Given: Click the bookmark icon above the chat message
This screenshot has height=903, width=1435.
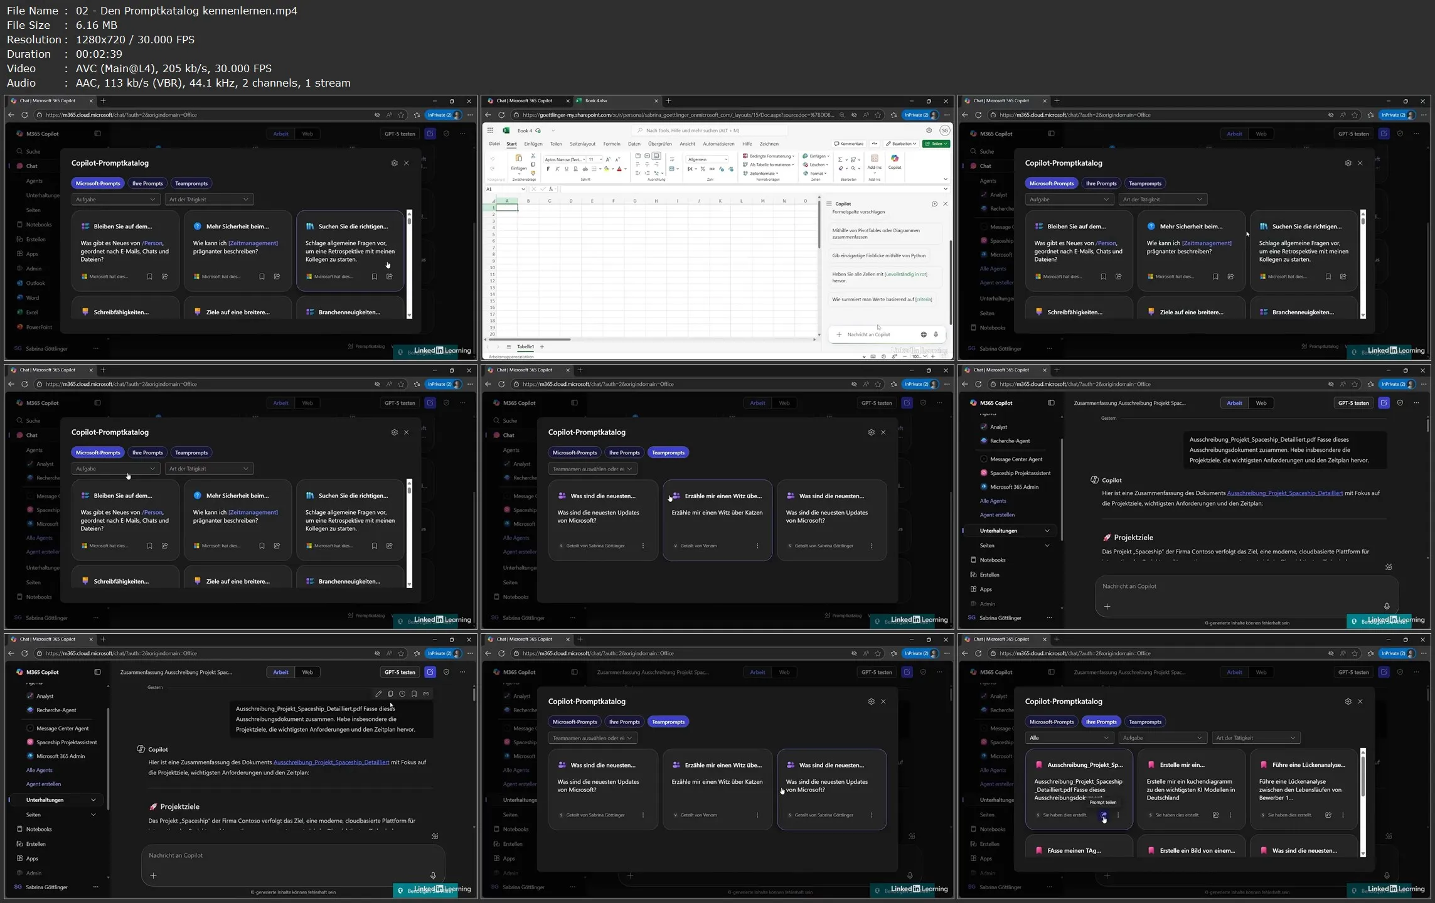Looking at the screenshot, I should pyautogui.click(x=414, y=693).
